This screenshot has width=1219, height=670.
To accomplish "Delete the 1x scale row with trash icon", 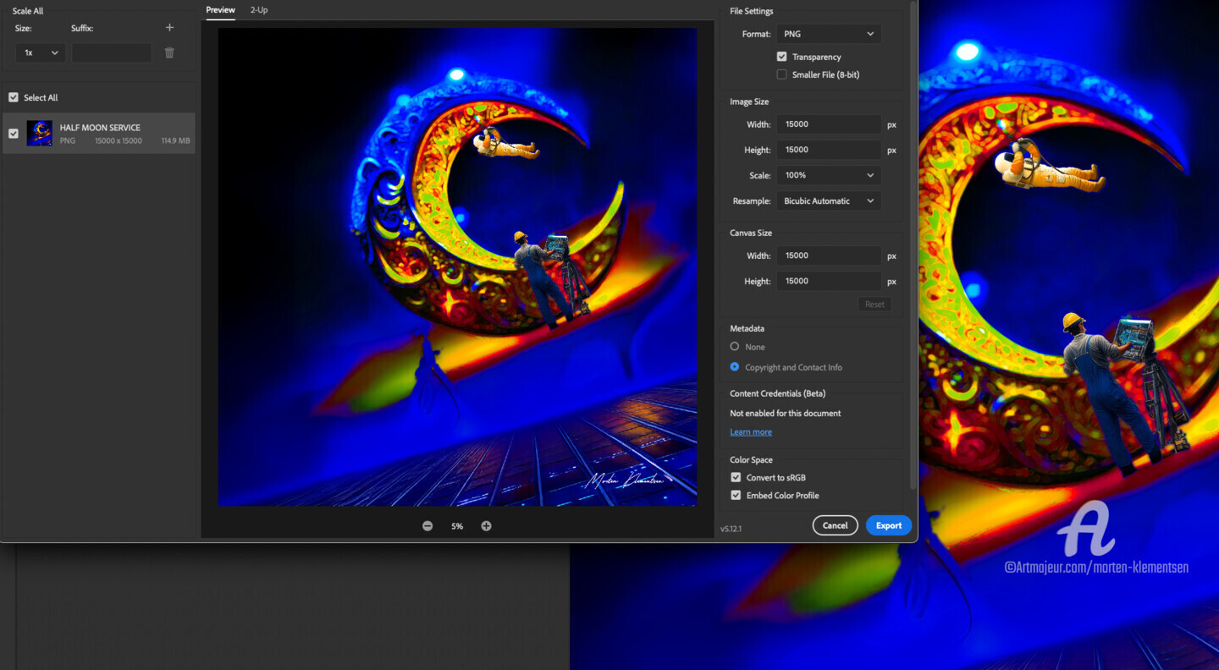I will point(169,52).
